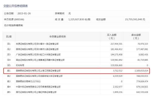152x99 pixels.
Task: Click the 成交金额 label
Action: click(x=101, y=19)
